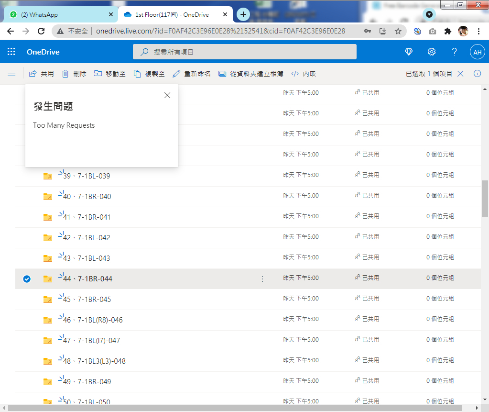Go back to the previous page
Screen dimensions: 489x412
pos(11,31)
